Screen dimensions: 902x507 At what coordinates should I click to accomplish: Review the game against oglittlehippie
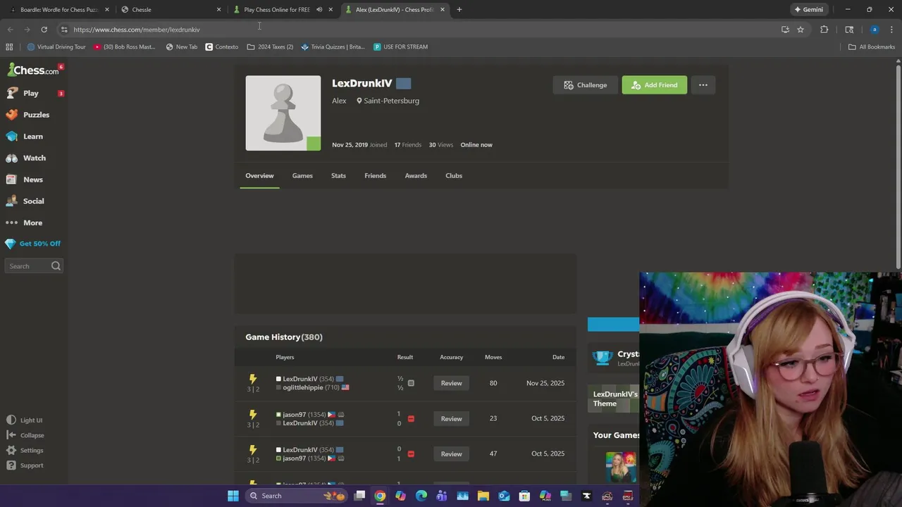451,383
